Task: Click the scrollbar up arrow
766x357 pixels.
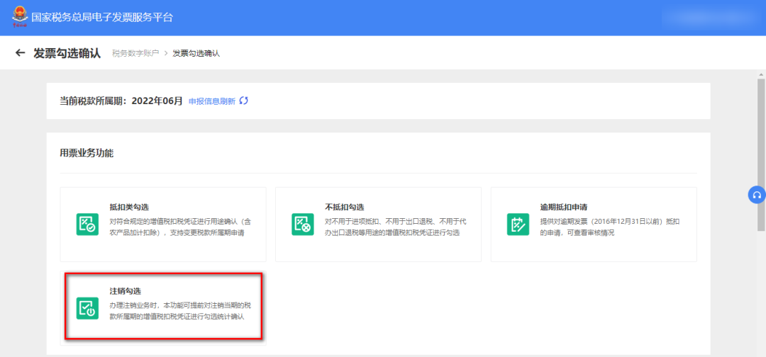Action: (761, 74)
